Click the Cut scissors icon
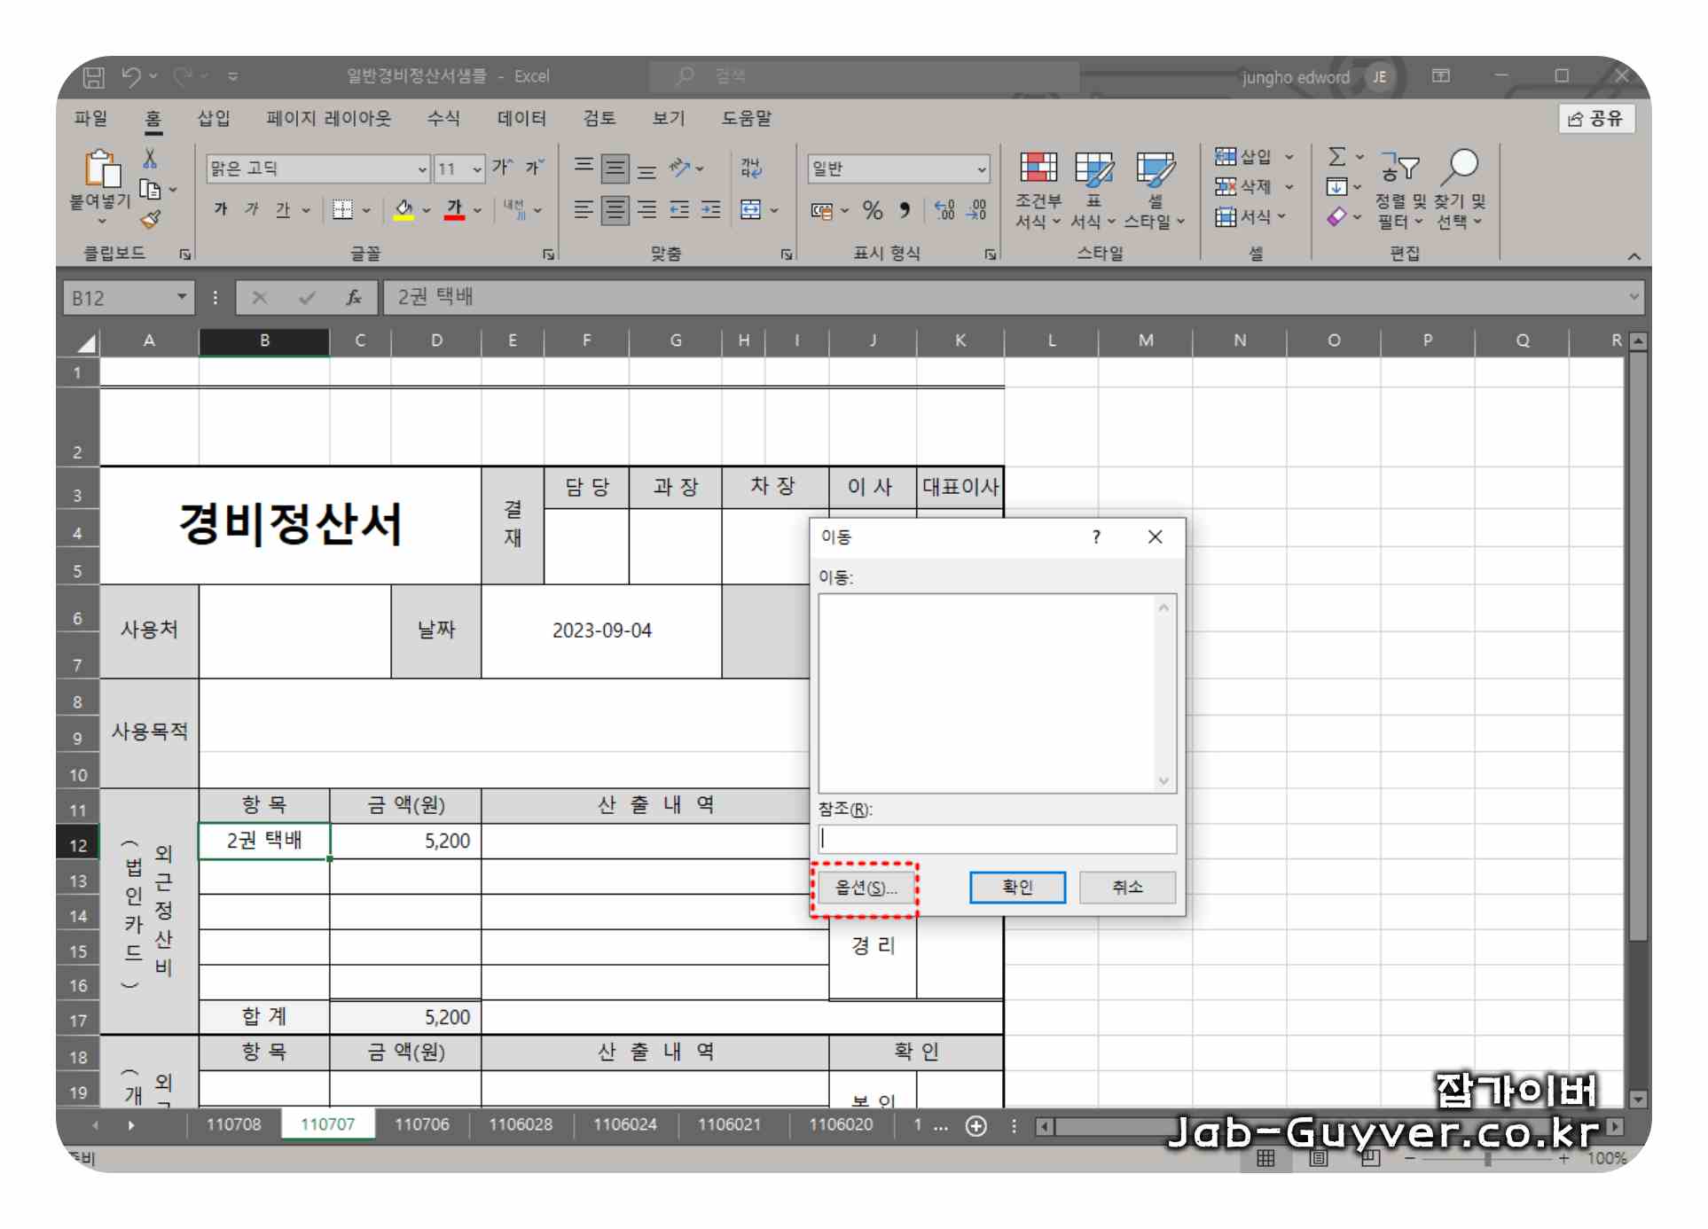Viewport: 1708px width, 1229px height. tap(150, 160)
